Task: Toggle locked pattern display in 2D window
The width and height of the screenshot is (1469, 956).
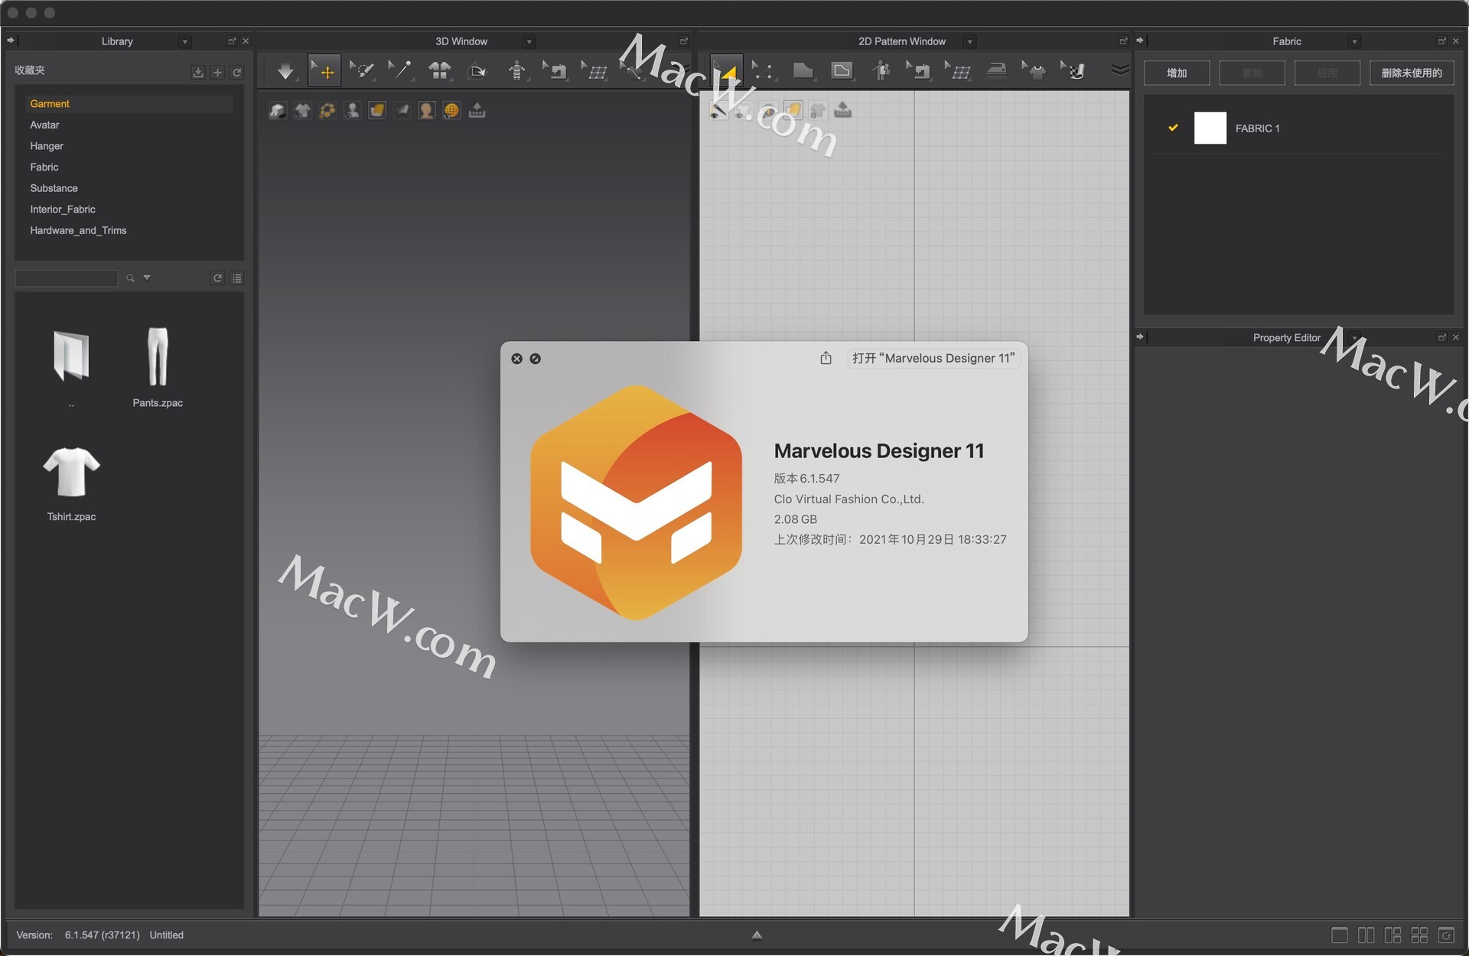Action: 818,110
